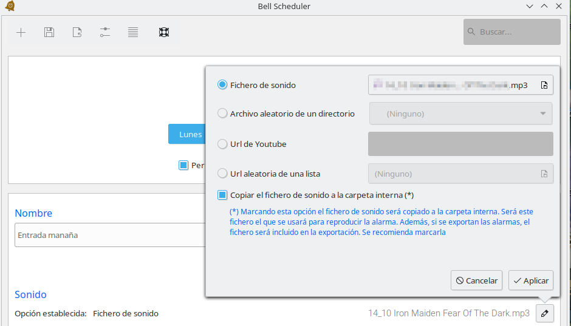
Task: Click the document restore icon in the toolbar
Action: (x=77, y=33)
